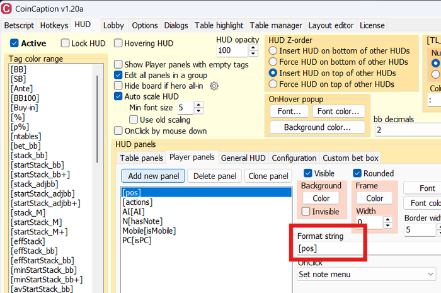Enable the Lock HUD checkbox
Image resolution: width=441 pixels, height=293 pixels.
[x=66, y=43]
